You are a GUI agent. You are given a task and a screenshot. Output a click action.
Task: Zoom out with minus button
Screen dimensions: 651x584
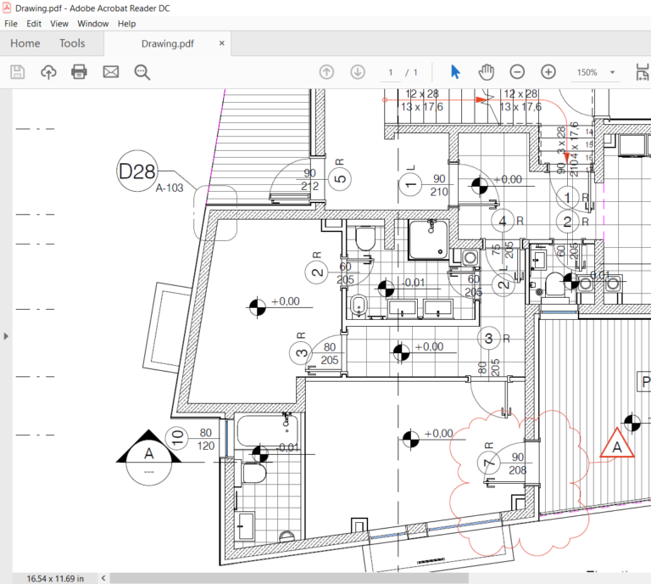pyautogui.click(x=517, y=72)
